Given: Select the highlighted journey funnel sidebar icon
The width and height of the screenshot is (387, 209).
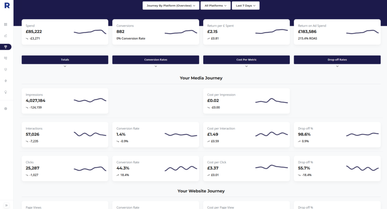Looking at the screenshot, I should (6, 47).
